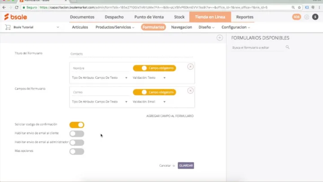
Task: Enable Habilitar envio de email al cliente
Action: (77, 134)
